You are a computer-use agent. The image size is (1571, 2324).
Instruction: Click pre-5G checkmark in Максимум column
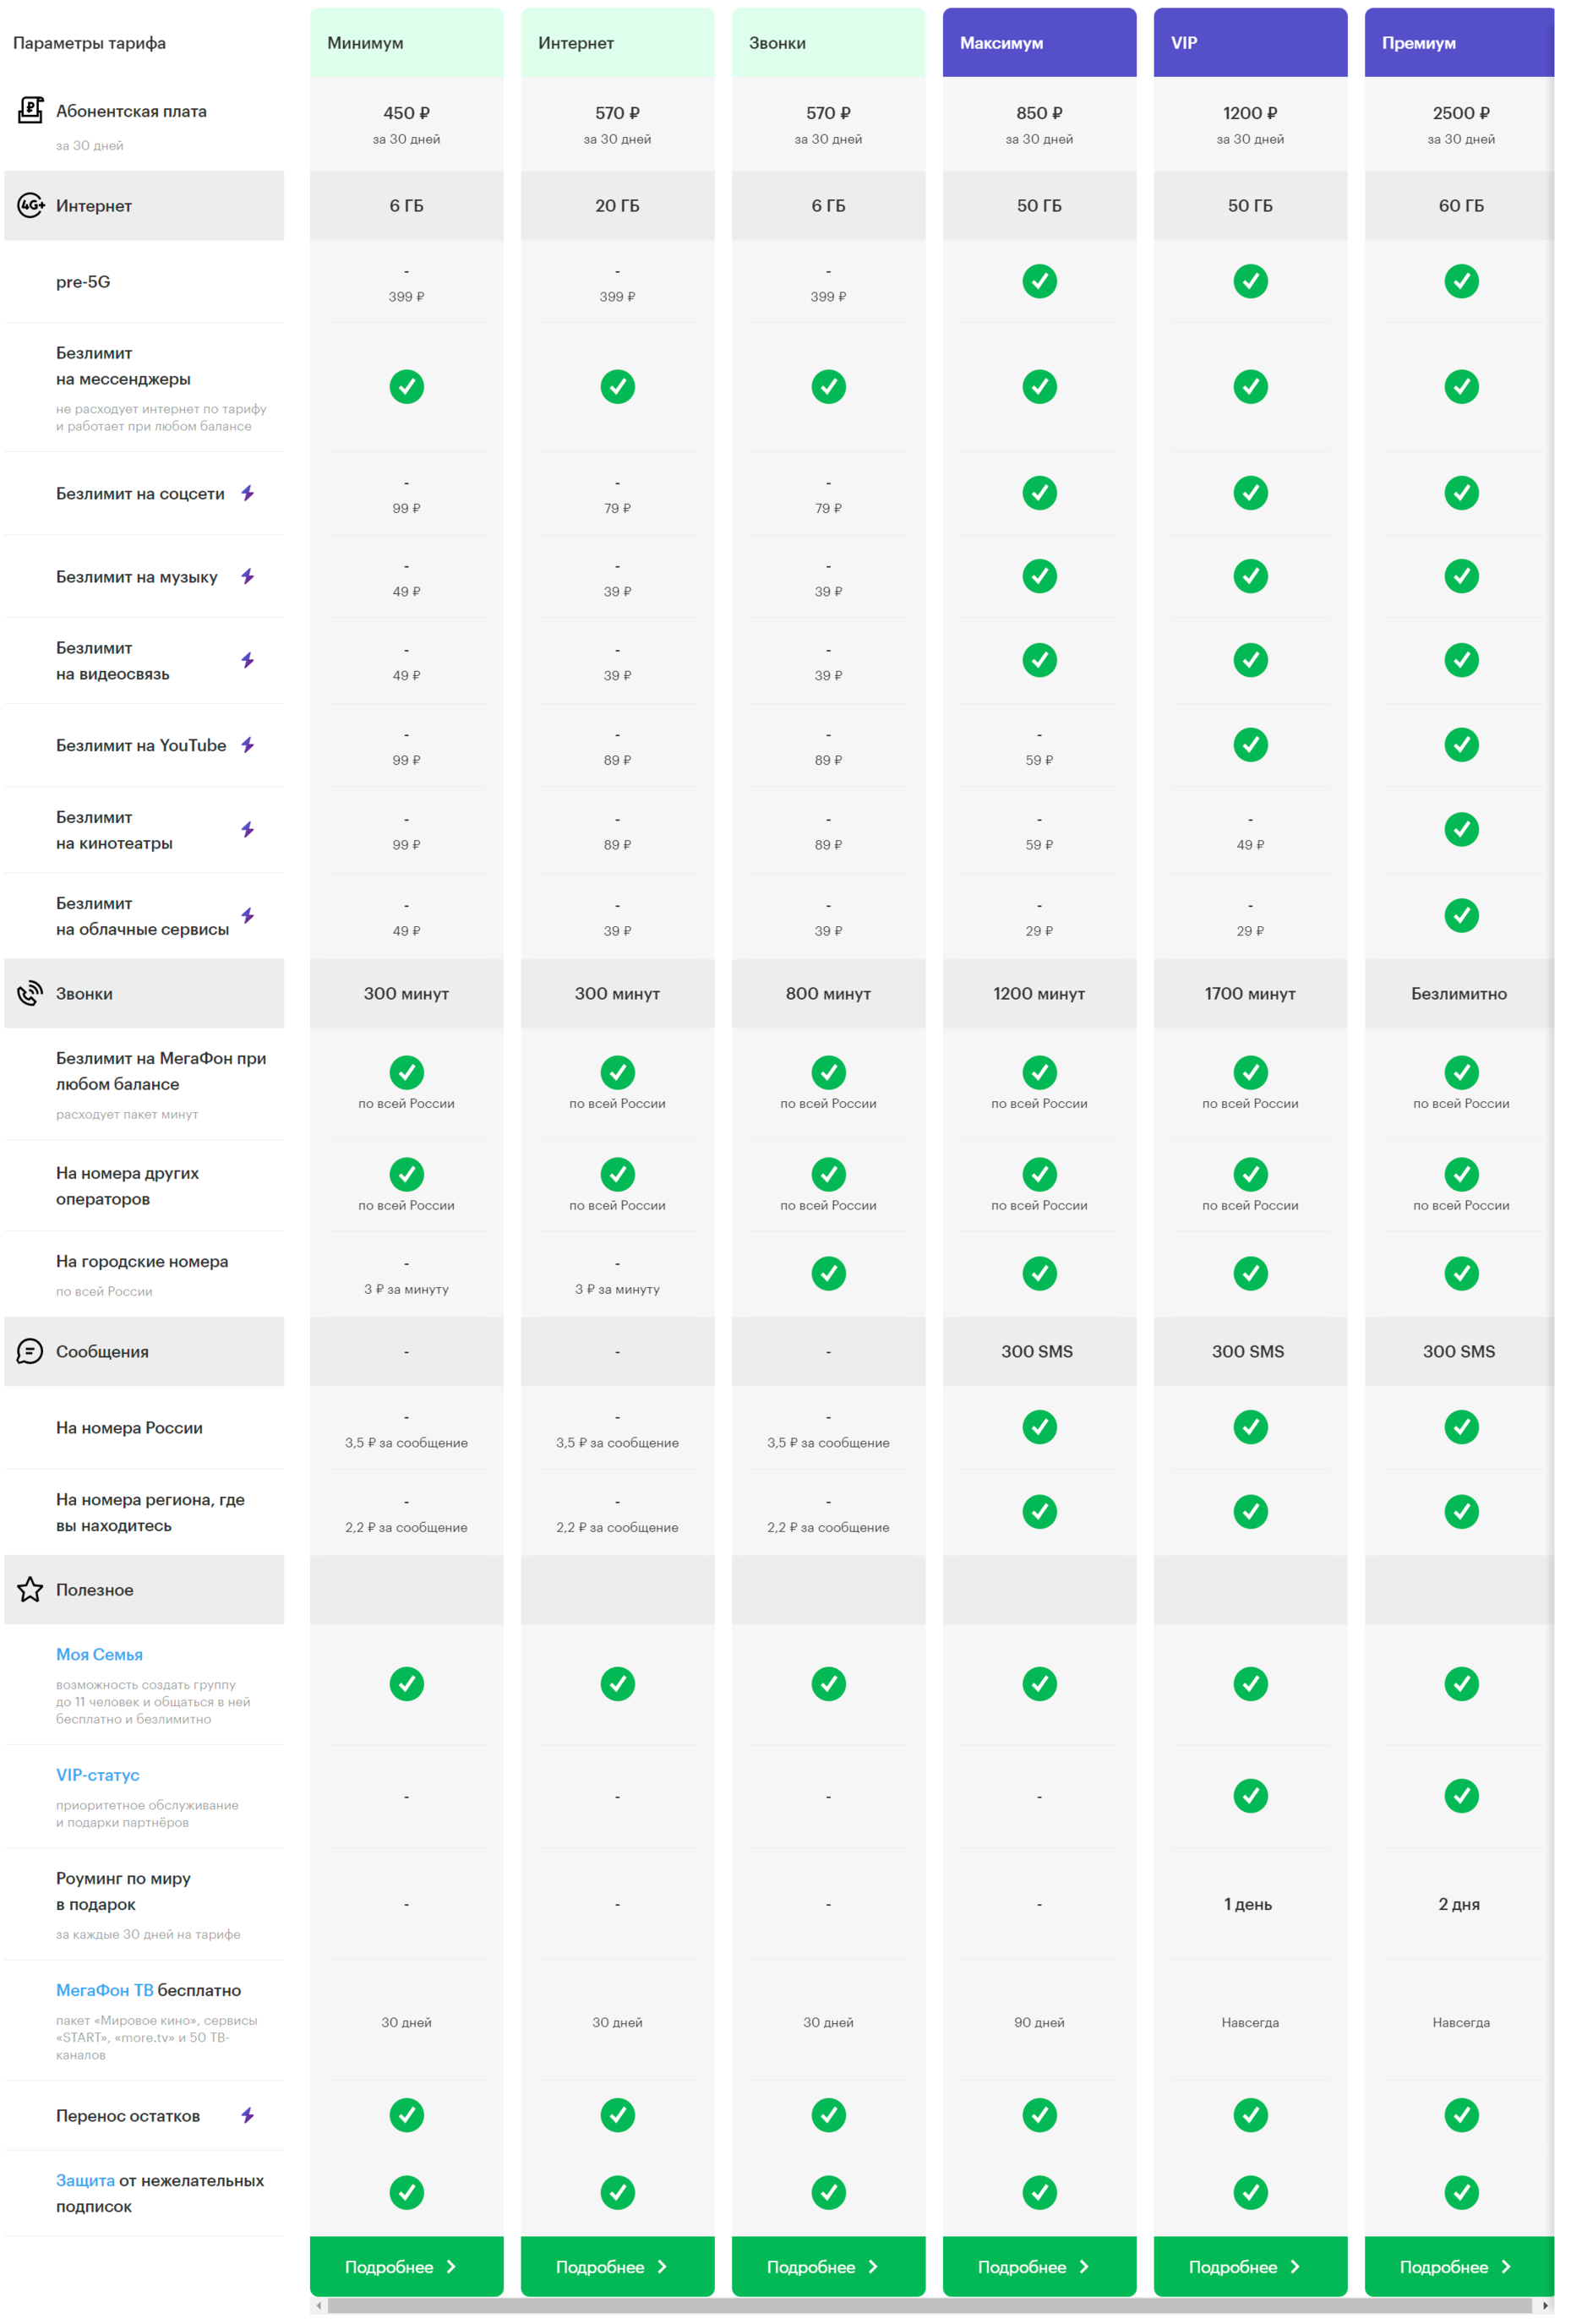tap(1039, 281)
